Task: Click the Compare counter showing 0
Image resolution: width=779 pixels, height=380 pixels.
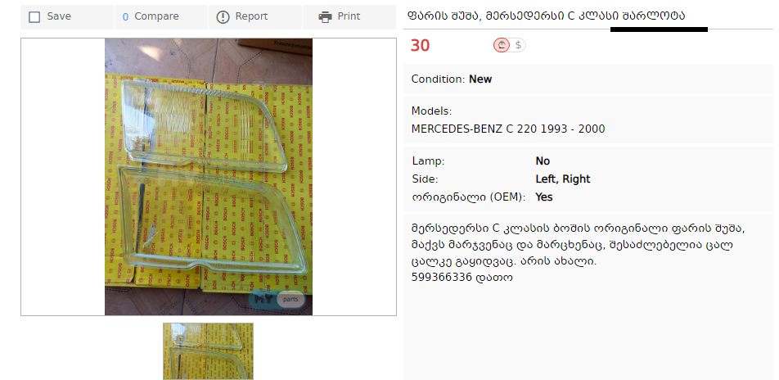Action: [x=125, y=17]
